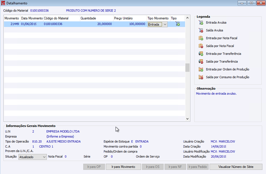Click the Tipo icon in row 21449
Image resolution: width=266 pixels, height=174 pixels.
(177, 24)
